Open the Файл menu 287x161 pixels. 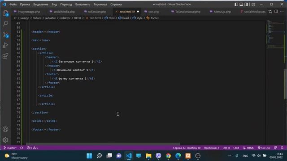coord(13,4)
